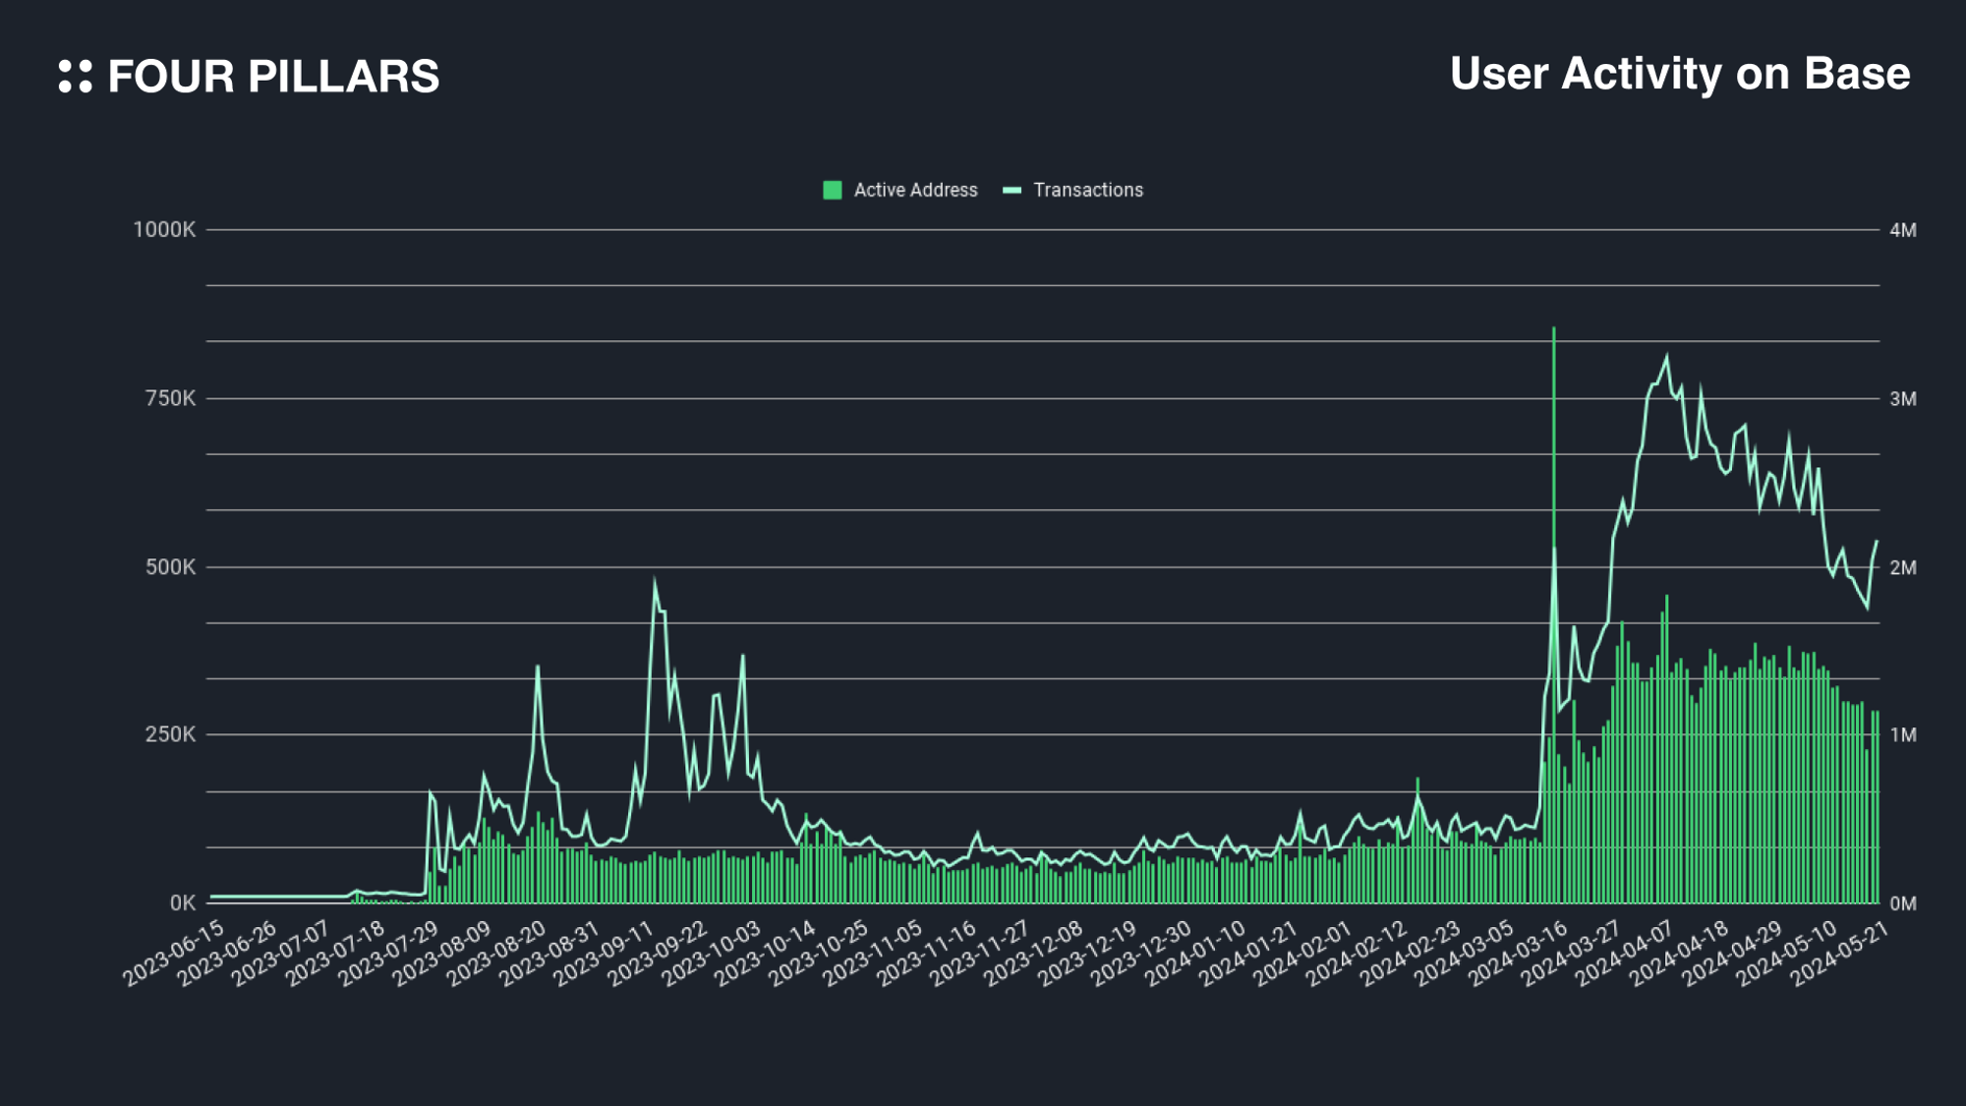This screenshot has height=1106, width=1966.
Task: Click the green Active Address legend swatch
Action: 832,191
